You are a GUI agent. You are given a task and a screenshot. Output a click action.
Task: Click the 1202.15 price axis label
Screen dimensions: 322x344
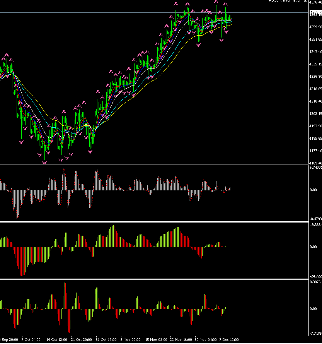[316, 114]
